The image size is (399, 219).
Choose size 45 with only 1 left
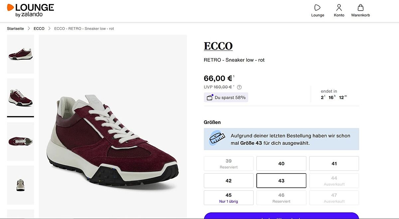[x=228, y=198]
